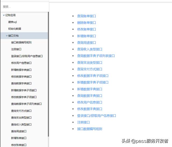Open 新增数据字典子项接口 in the sidebar tree
This screenshot has height=147, width=172.
click(x=24, y=90)
